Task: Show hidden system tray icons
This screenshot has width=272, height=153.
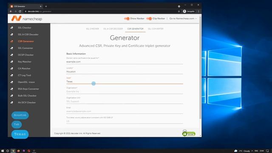Action: [x=252, y=151]
